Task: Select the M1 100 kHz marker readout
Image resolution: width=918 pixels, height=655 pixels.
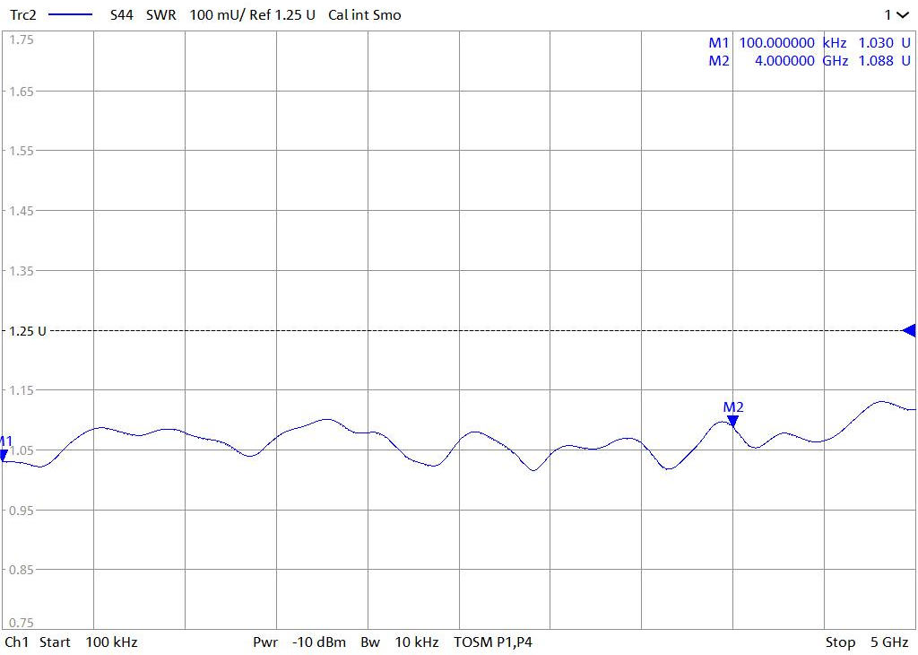Action: (x=809, y=43)
